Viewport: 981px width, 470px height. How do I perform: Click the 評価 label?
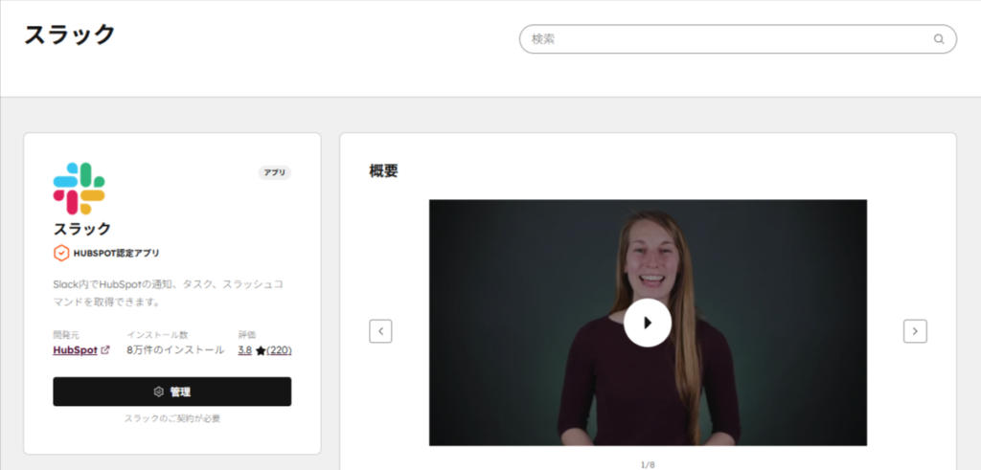(247, 335)
